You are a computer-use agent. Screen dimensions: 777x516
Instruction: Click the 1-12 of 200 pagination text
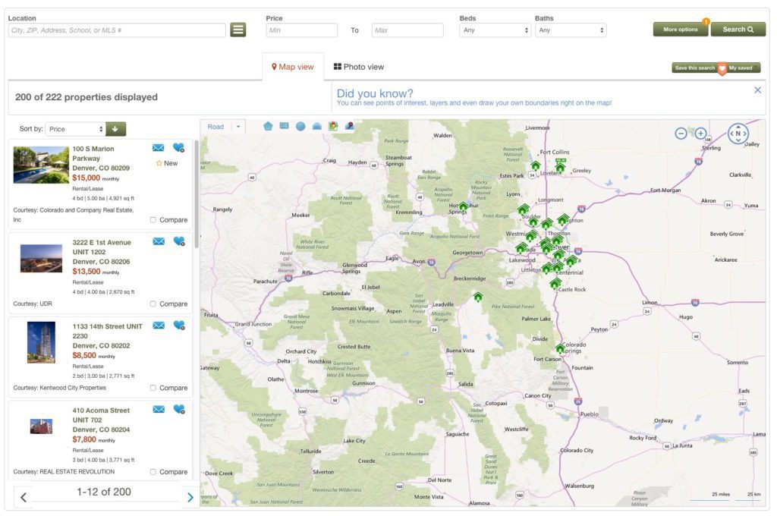coord(104,492)
